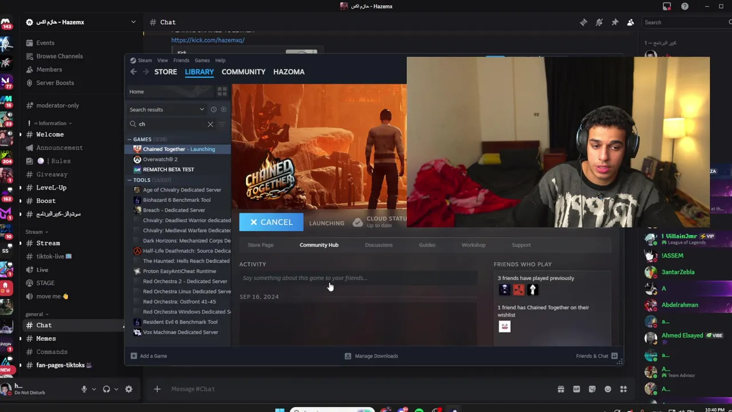The width and height of the screenshot is (732, 412).
Task: Open the Search results dropdown in Steam
Action: [x=166, y=109]
